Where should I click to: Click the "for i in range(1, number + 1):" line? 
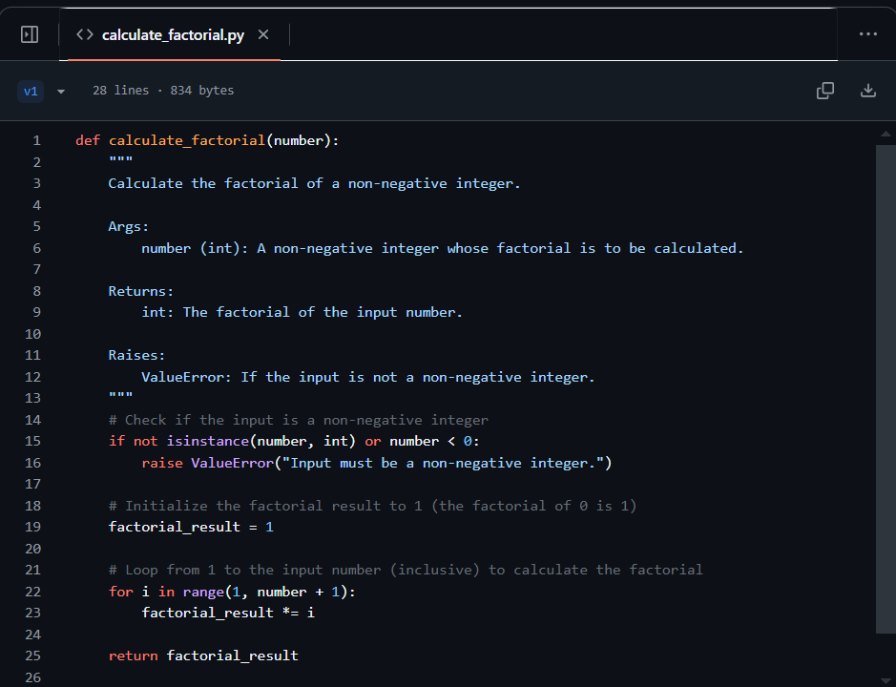pos(232,592)
